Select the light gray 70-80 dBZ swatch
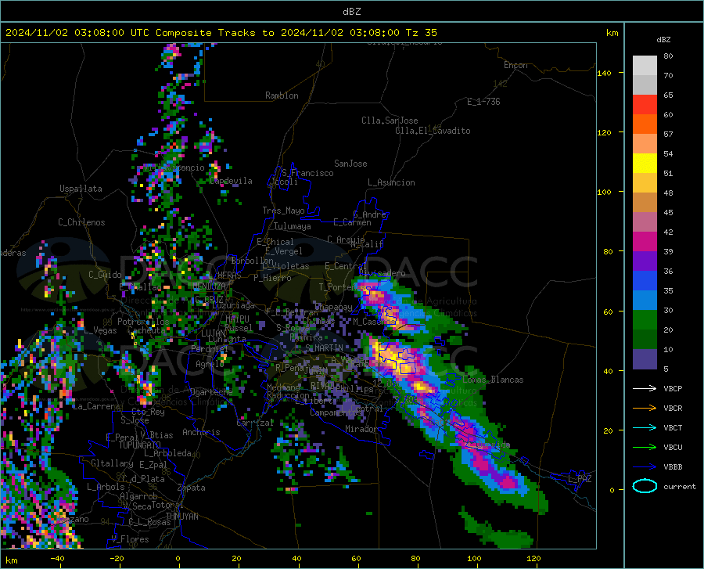The height and width of the screenshot is (569, 704). tap(645, 66)
